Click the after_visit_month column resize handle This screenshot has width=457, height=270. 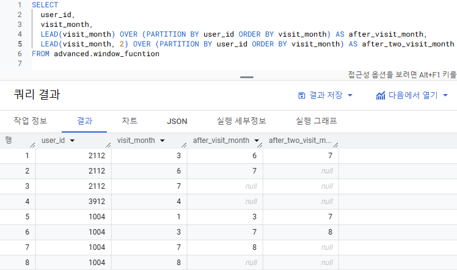pos(260,145)
